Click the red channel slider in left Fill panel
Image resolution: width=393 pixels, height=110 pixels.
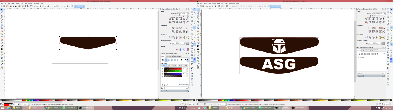173,68
